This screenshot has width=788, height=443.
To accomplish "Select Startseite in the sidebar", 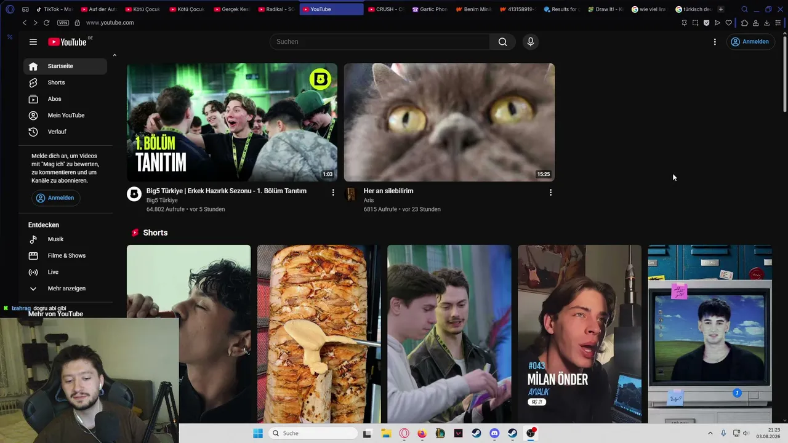I will [65, 66].
